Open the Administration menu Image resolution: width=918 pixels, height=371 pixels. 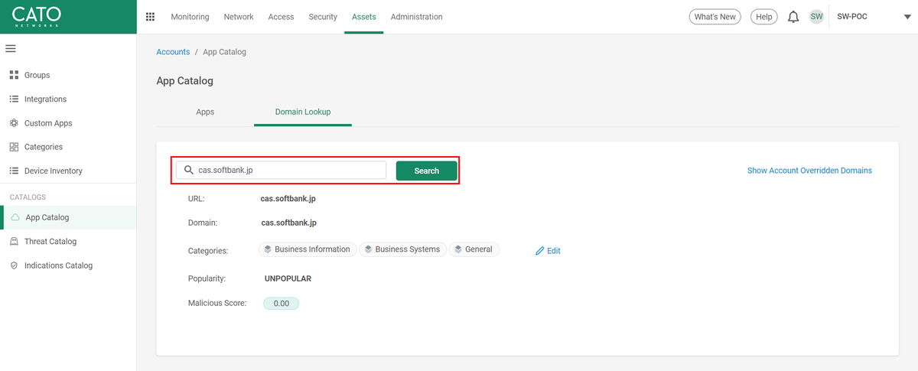pyautogui.click(x=416, y=17)
